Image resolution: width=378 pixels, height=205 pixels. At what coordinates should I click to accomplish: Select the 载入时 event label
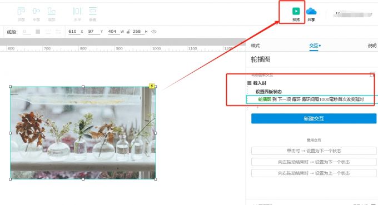click(260, 83)
